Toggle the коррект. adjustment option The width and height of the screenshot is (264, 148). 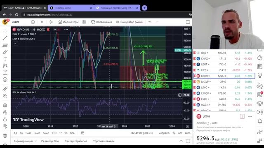(x=164, y=133)
